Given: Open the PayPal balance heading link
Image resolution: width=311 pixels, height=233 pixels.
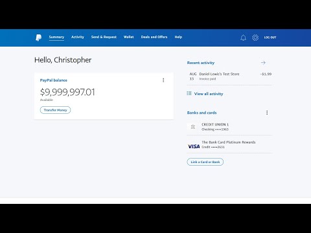Looking at the screenshot, I should click(x=54, y=80).
